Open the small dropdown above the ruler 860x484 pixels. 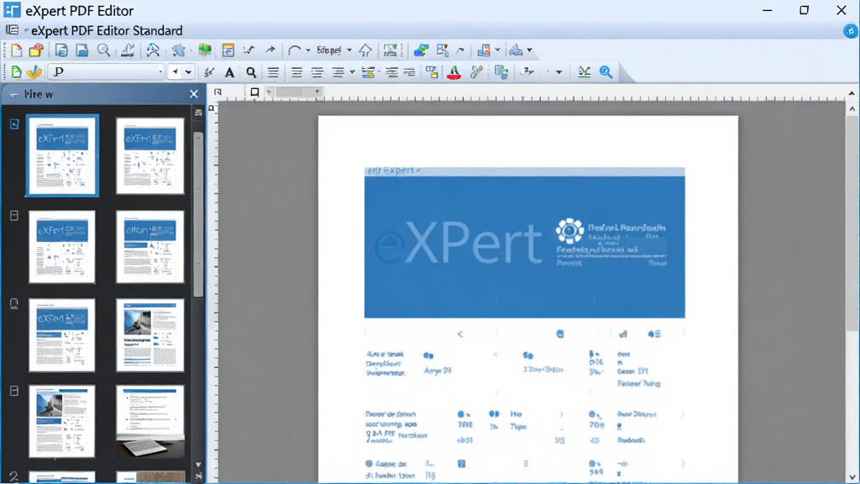[x=317, y=92]
